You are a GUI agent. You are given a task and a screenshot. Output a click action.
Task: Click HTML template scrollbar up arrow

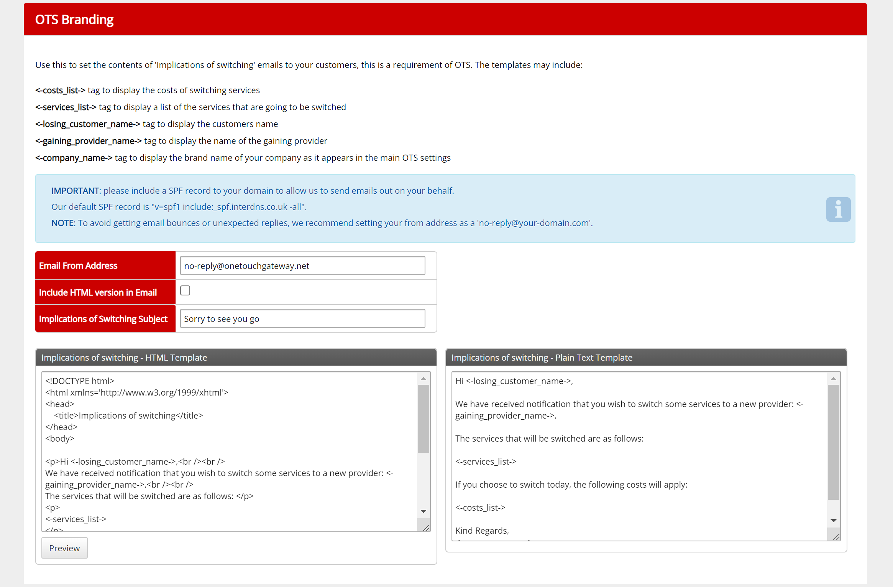coord(424,379)
